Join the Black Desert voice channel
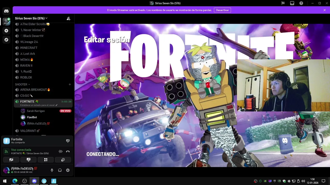The width and height of the screenshot is (330, 185). tap(43, 36)
